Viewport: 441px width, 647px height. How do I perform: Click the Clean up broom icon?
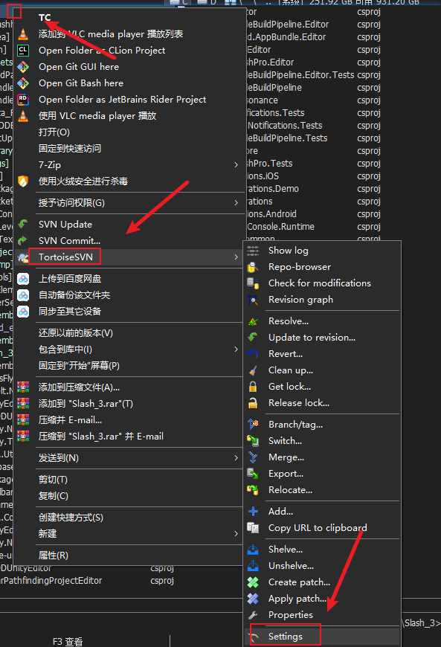tap(253, 370)
